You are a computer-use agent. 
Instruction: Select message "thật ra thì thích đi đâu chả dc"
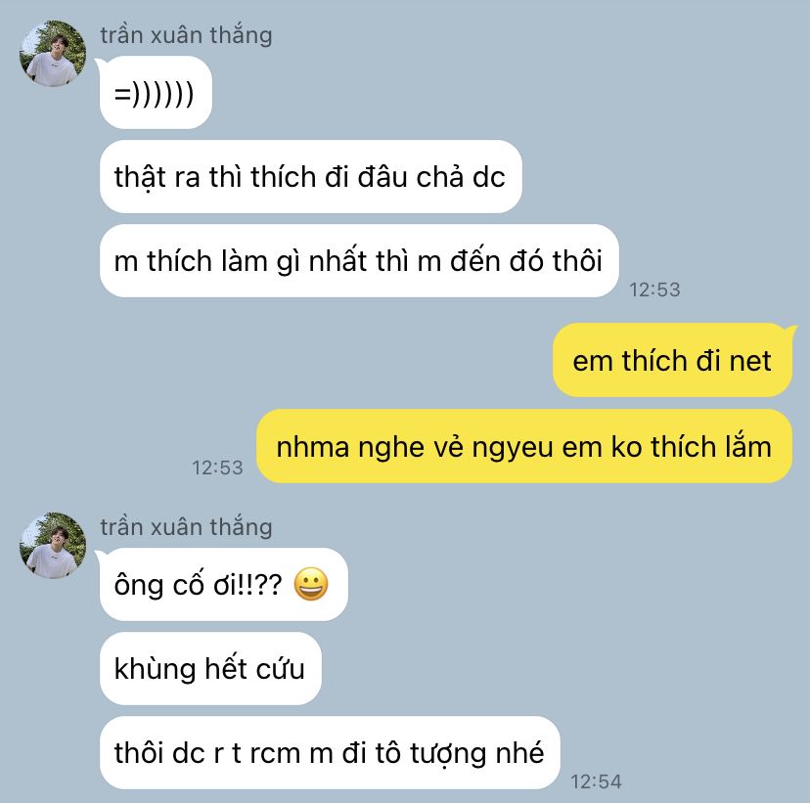[310, 177]
